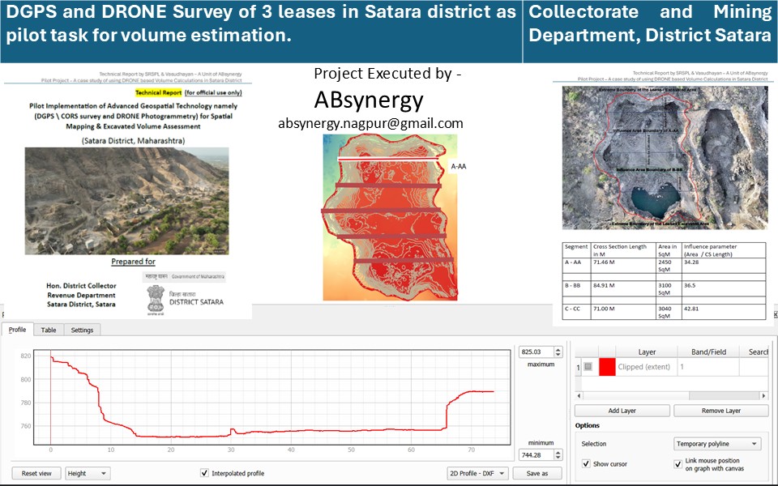This screenshot has width=778, height=486.
Task: Click the Band/Field column header
Action: click(x=708, y=352)
